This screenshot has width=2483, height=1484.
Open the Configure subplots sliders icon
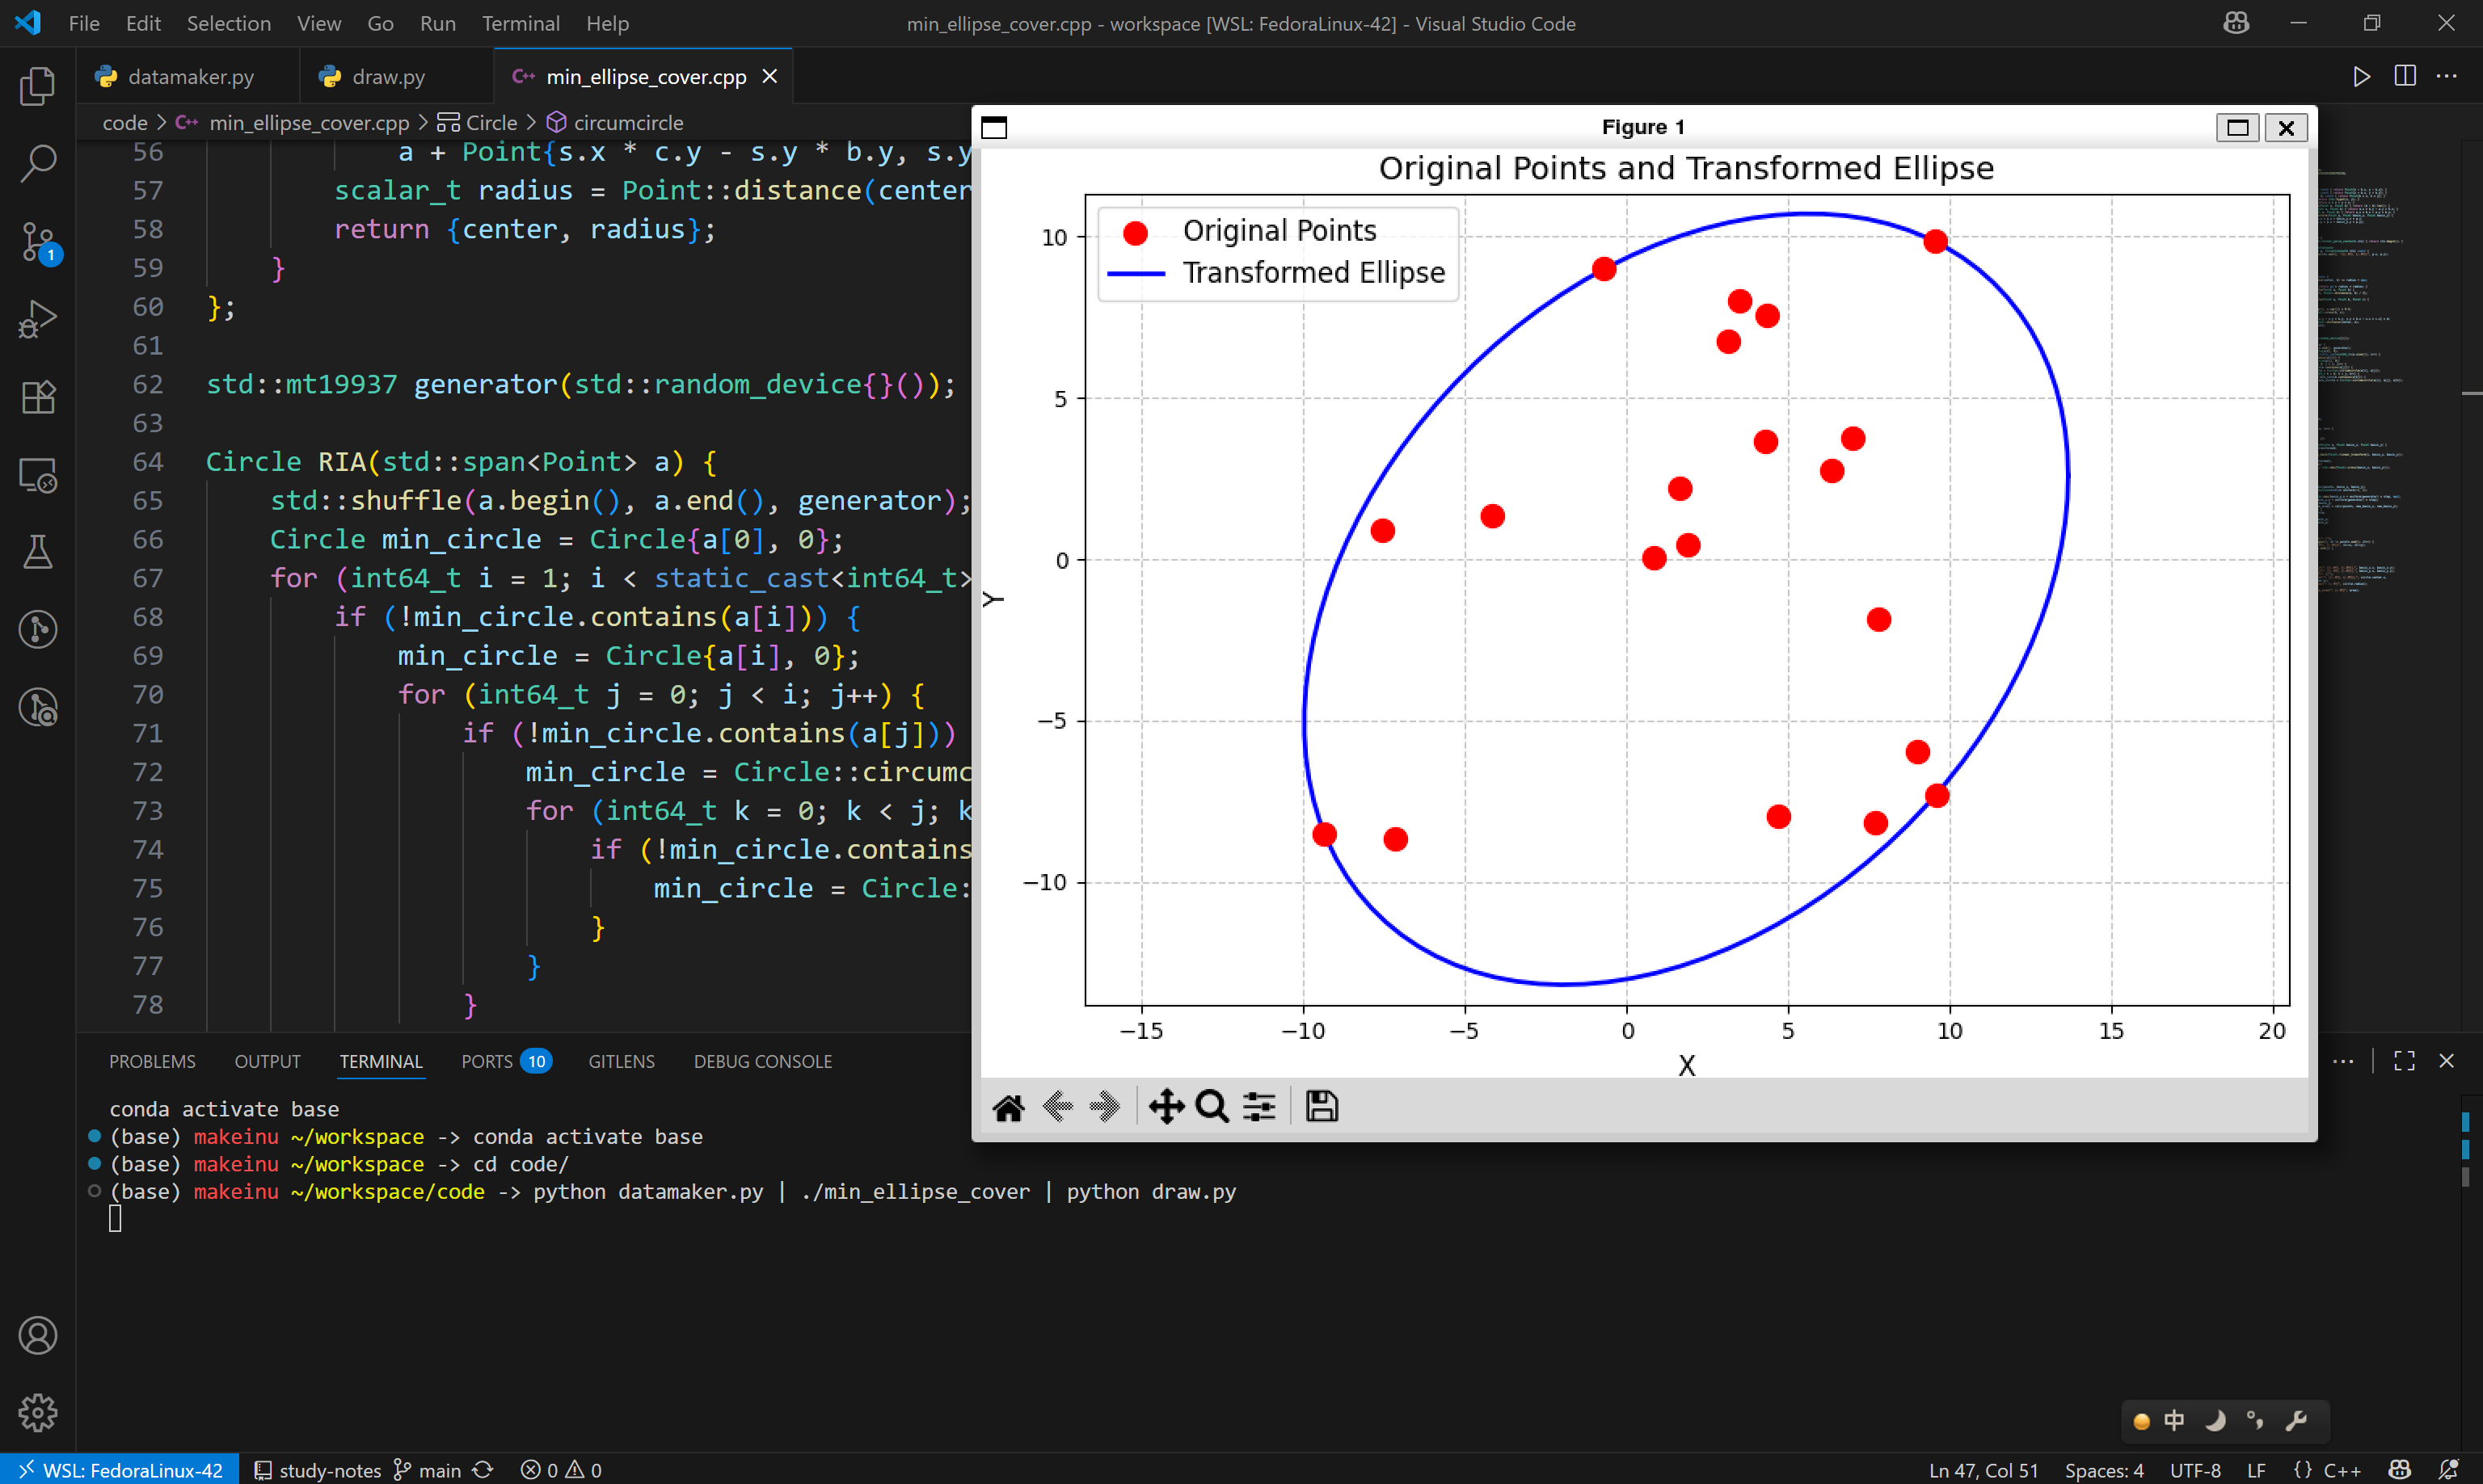click(x=1258, y=1107)
